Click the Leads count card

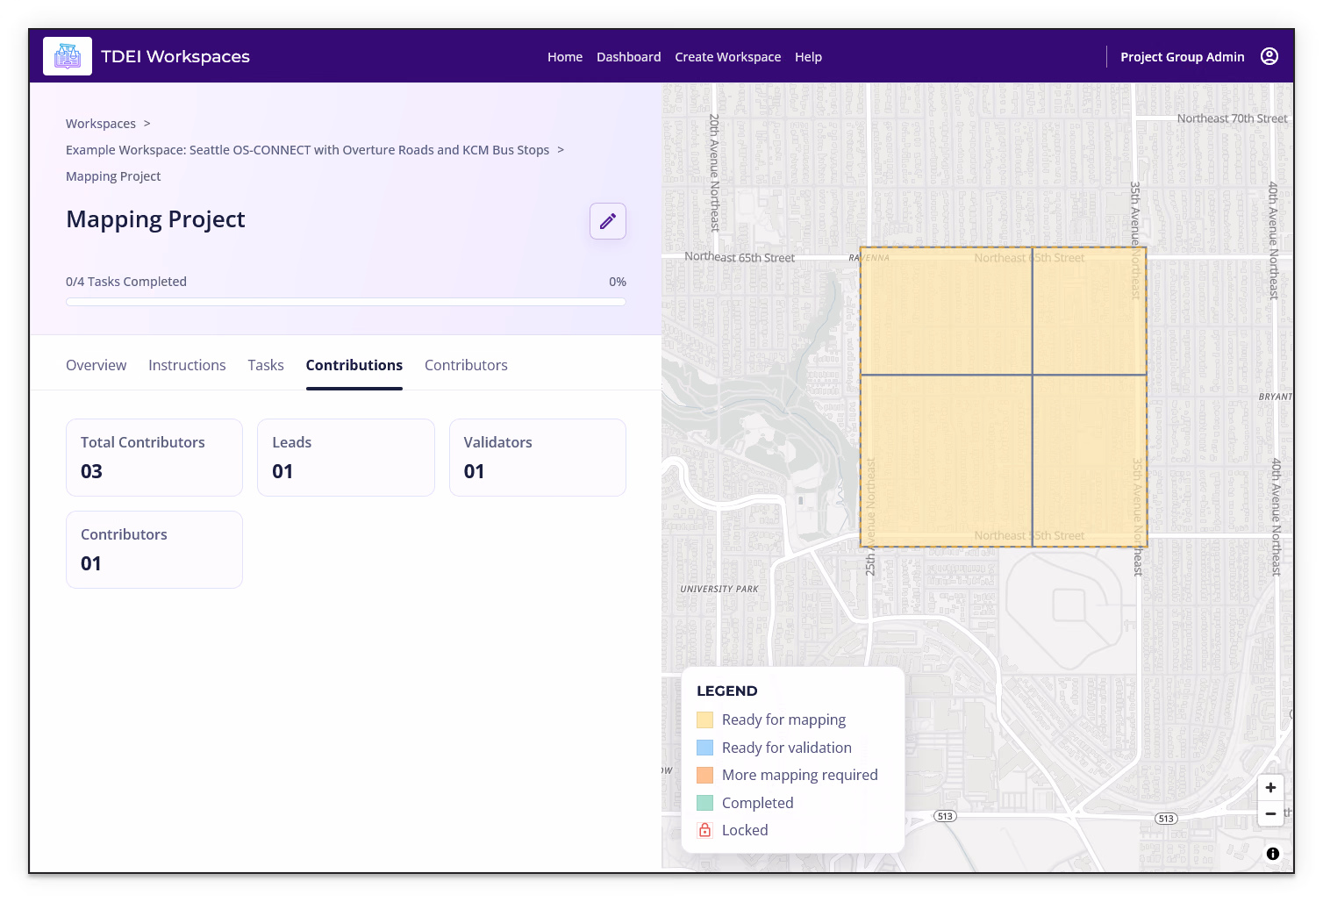click(x=346, y=457)
